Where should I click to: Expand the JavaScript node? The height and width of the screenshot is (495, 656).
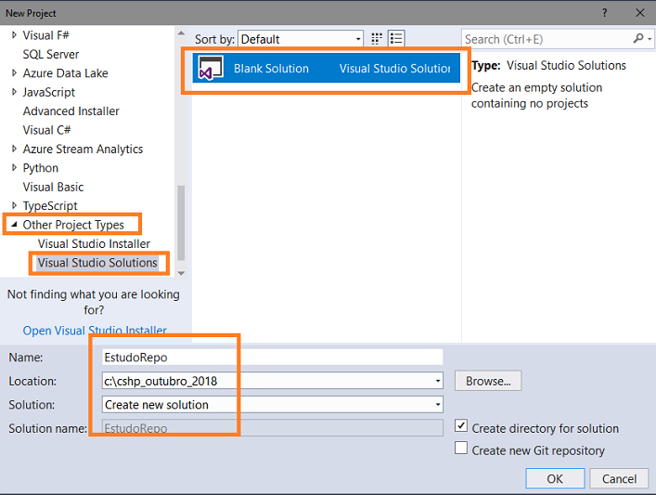click(x=14, y=92)
